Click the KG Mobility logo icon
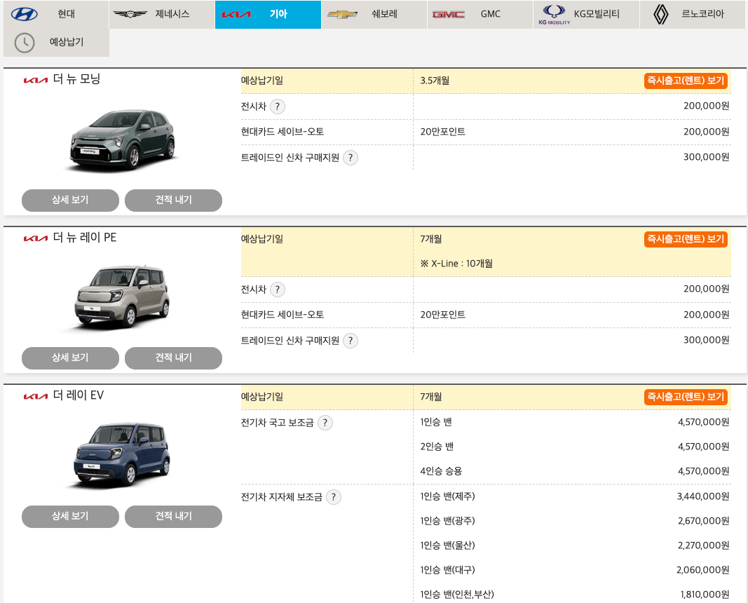This screenshot has height=603, width=748. pos(555,14)
